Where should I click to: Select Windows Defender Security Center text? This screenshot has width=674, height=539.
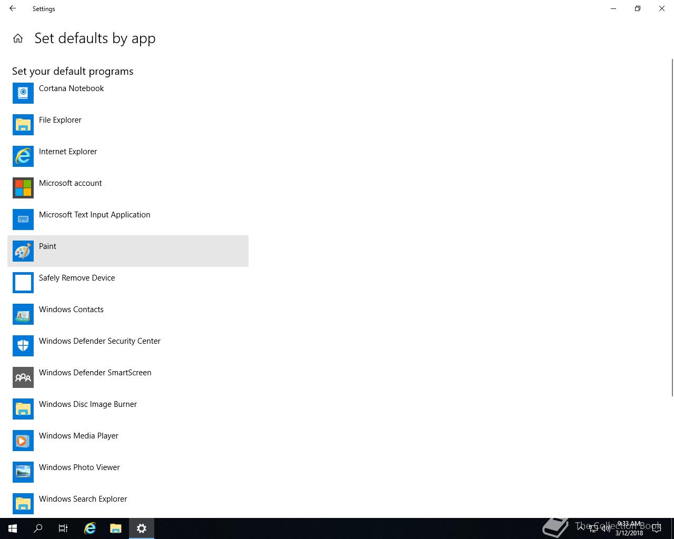[x=100, y=341]
